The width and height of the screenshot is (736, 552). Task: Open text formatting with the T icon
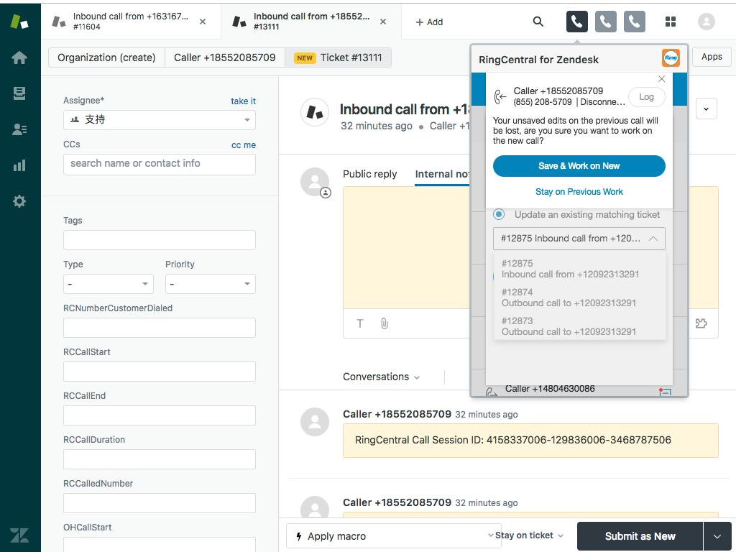click(359, 323)
